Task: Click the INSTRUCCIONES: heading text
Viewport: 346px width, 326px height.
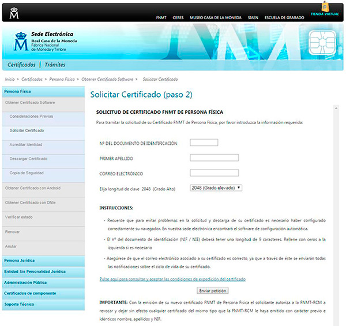Action: (116, 208)
